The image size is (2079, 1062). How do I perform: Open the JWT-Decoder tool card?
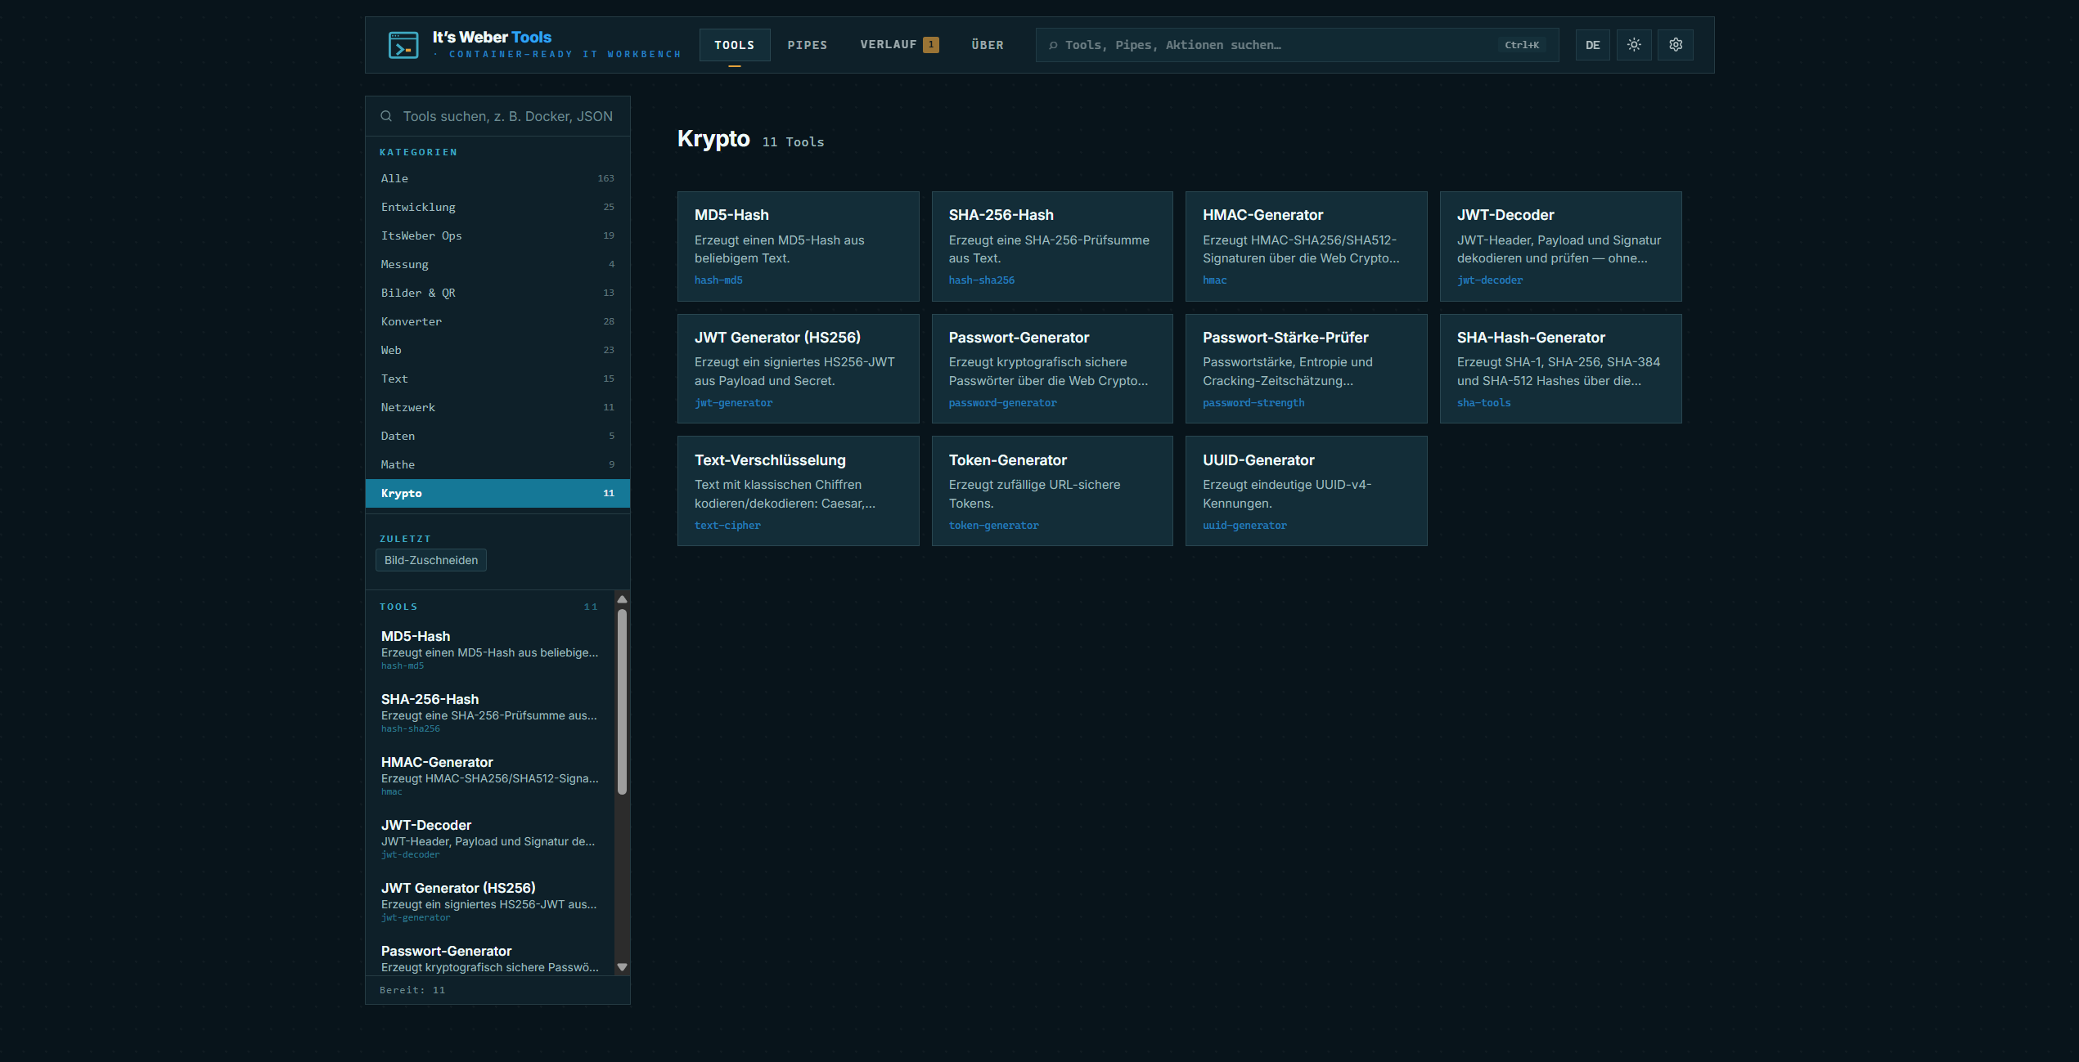(1560, 246)
